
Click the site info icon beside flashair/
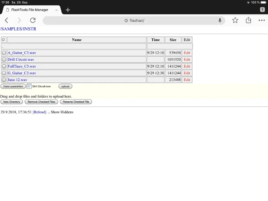(x=126, y=21)
